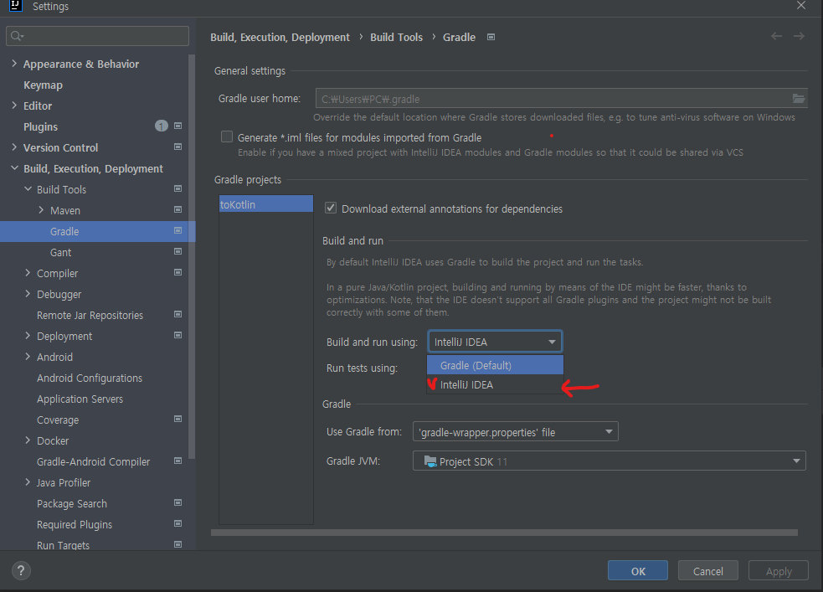
Task: Click project-level icon on Gradle row
Action: pos(178,231)
